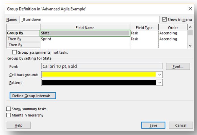Open Cell background color dropdown
Image resolution: width=197 pixels, height=135 pixels.
159,75
